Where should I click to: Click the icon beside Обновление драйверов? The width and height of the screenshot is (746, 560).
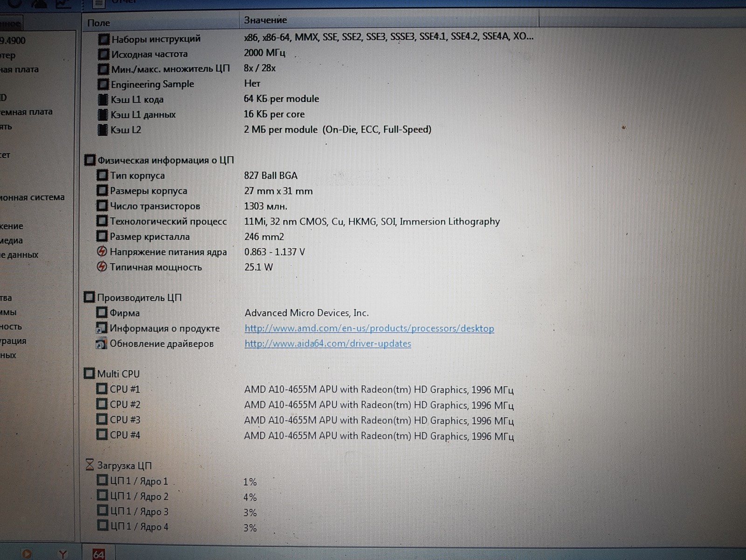[x=101, y=344]
